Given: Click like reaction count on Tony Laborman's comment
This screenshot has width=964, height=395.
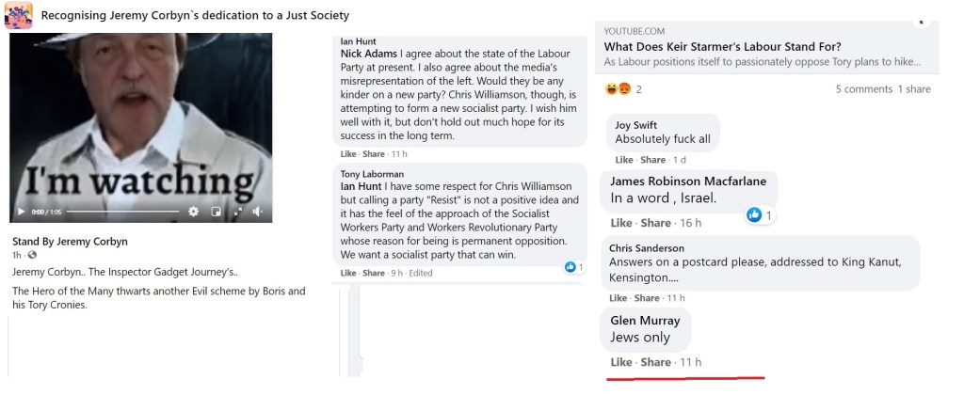Looking at the screenshot, I should [570, 267].
